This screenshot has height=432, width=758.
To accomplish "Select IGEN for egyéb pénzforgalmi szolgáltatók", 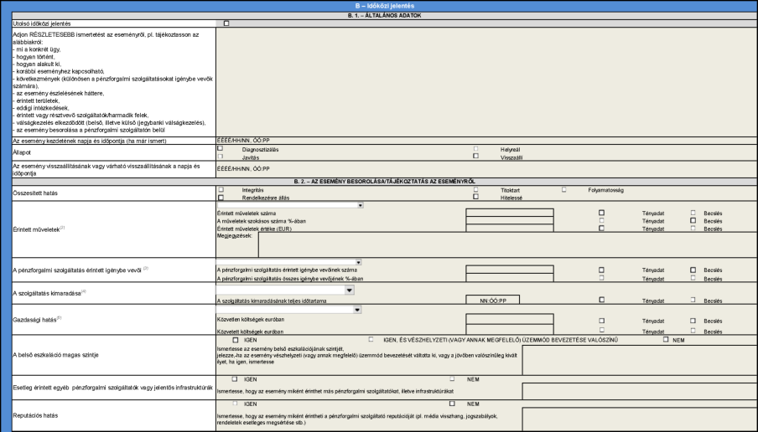I will pyautogui.click(x=235, y=379).
